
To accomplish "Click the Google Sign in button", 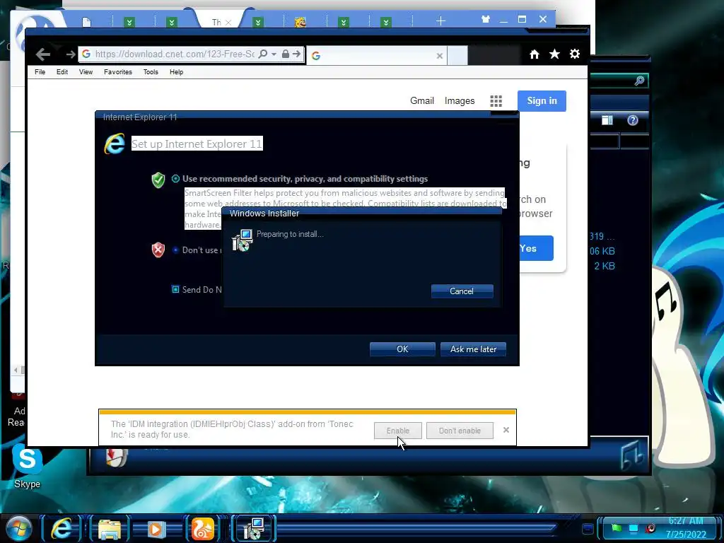I will click(542, 100).
